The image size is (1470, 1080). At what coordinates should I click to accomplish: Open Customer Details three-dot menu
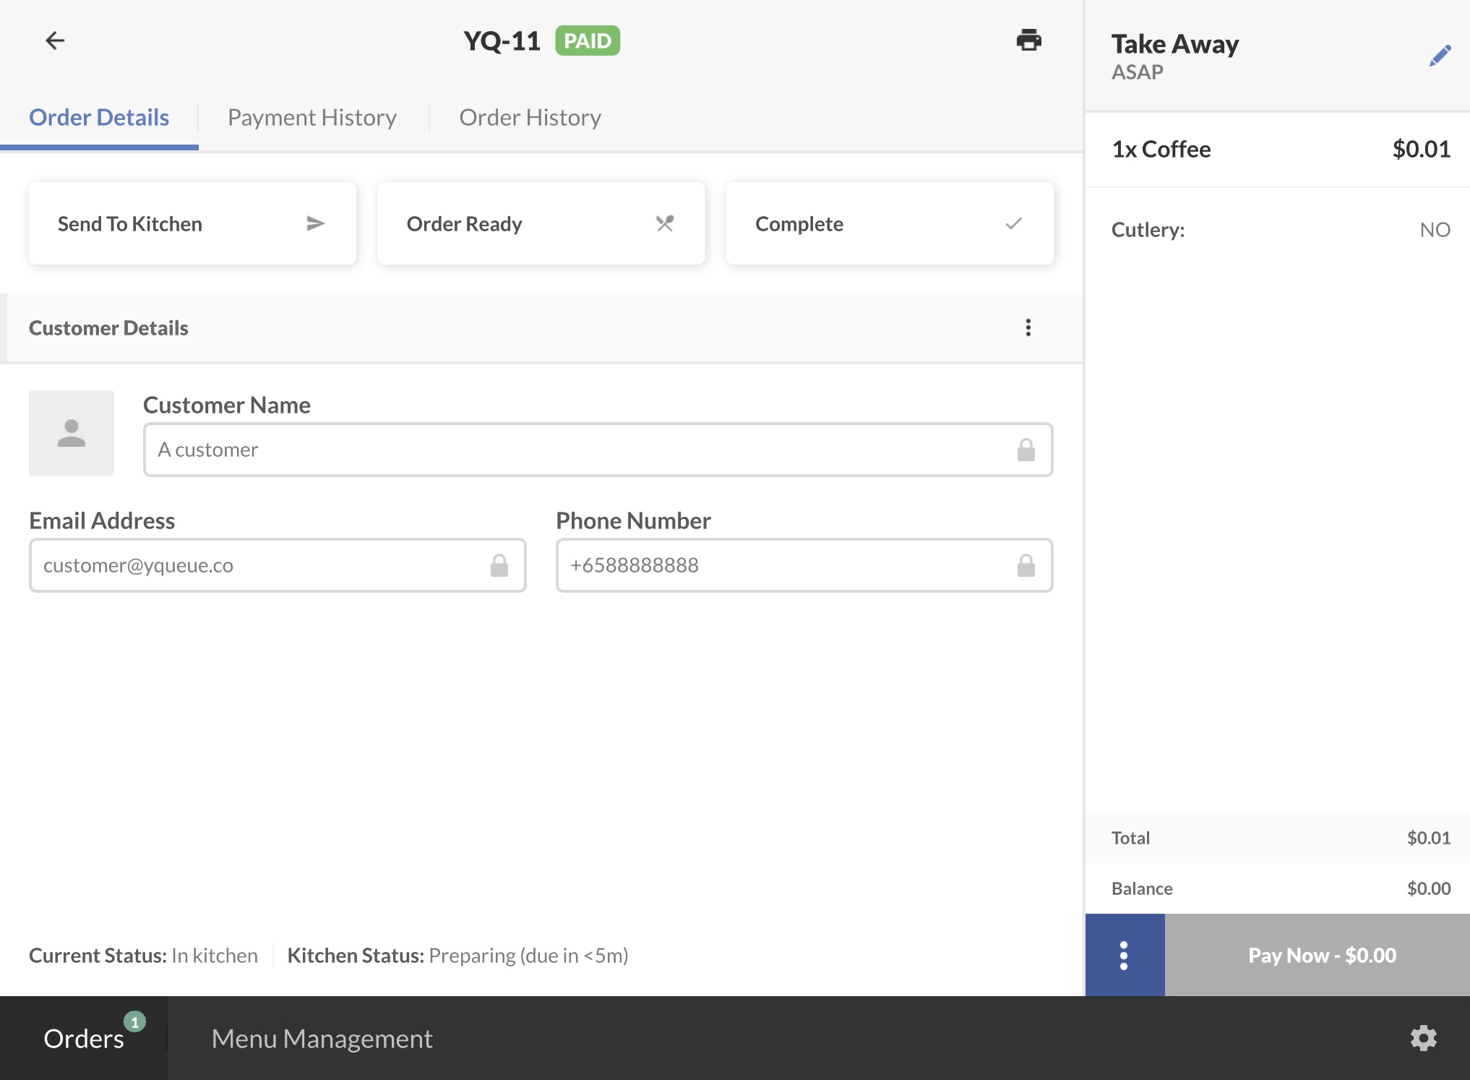click(1028, 327)
